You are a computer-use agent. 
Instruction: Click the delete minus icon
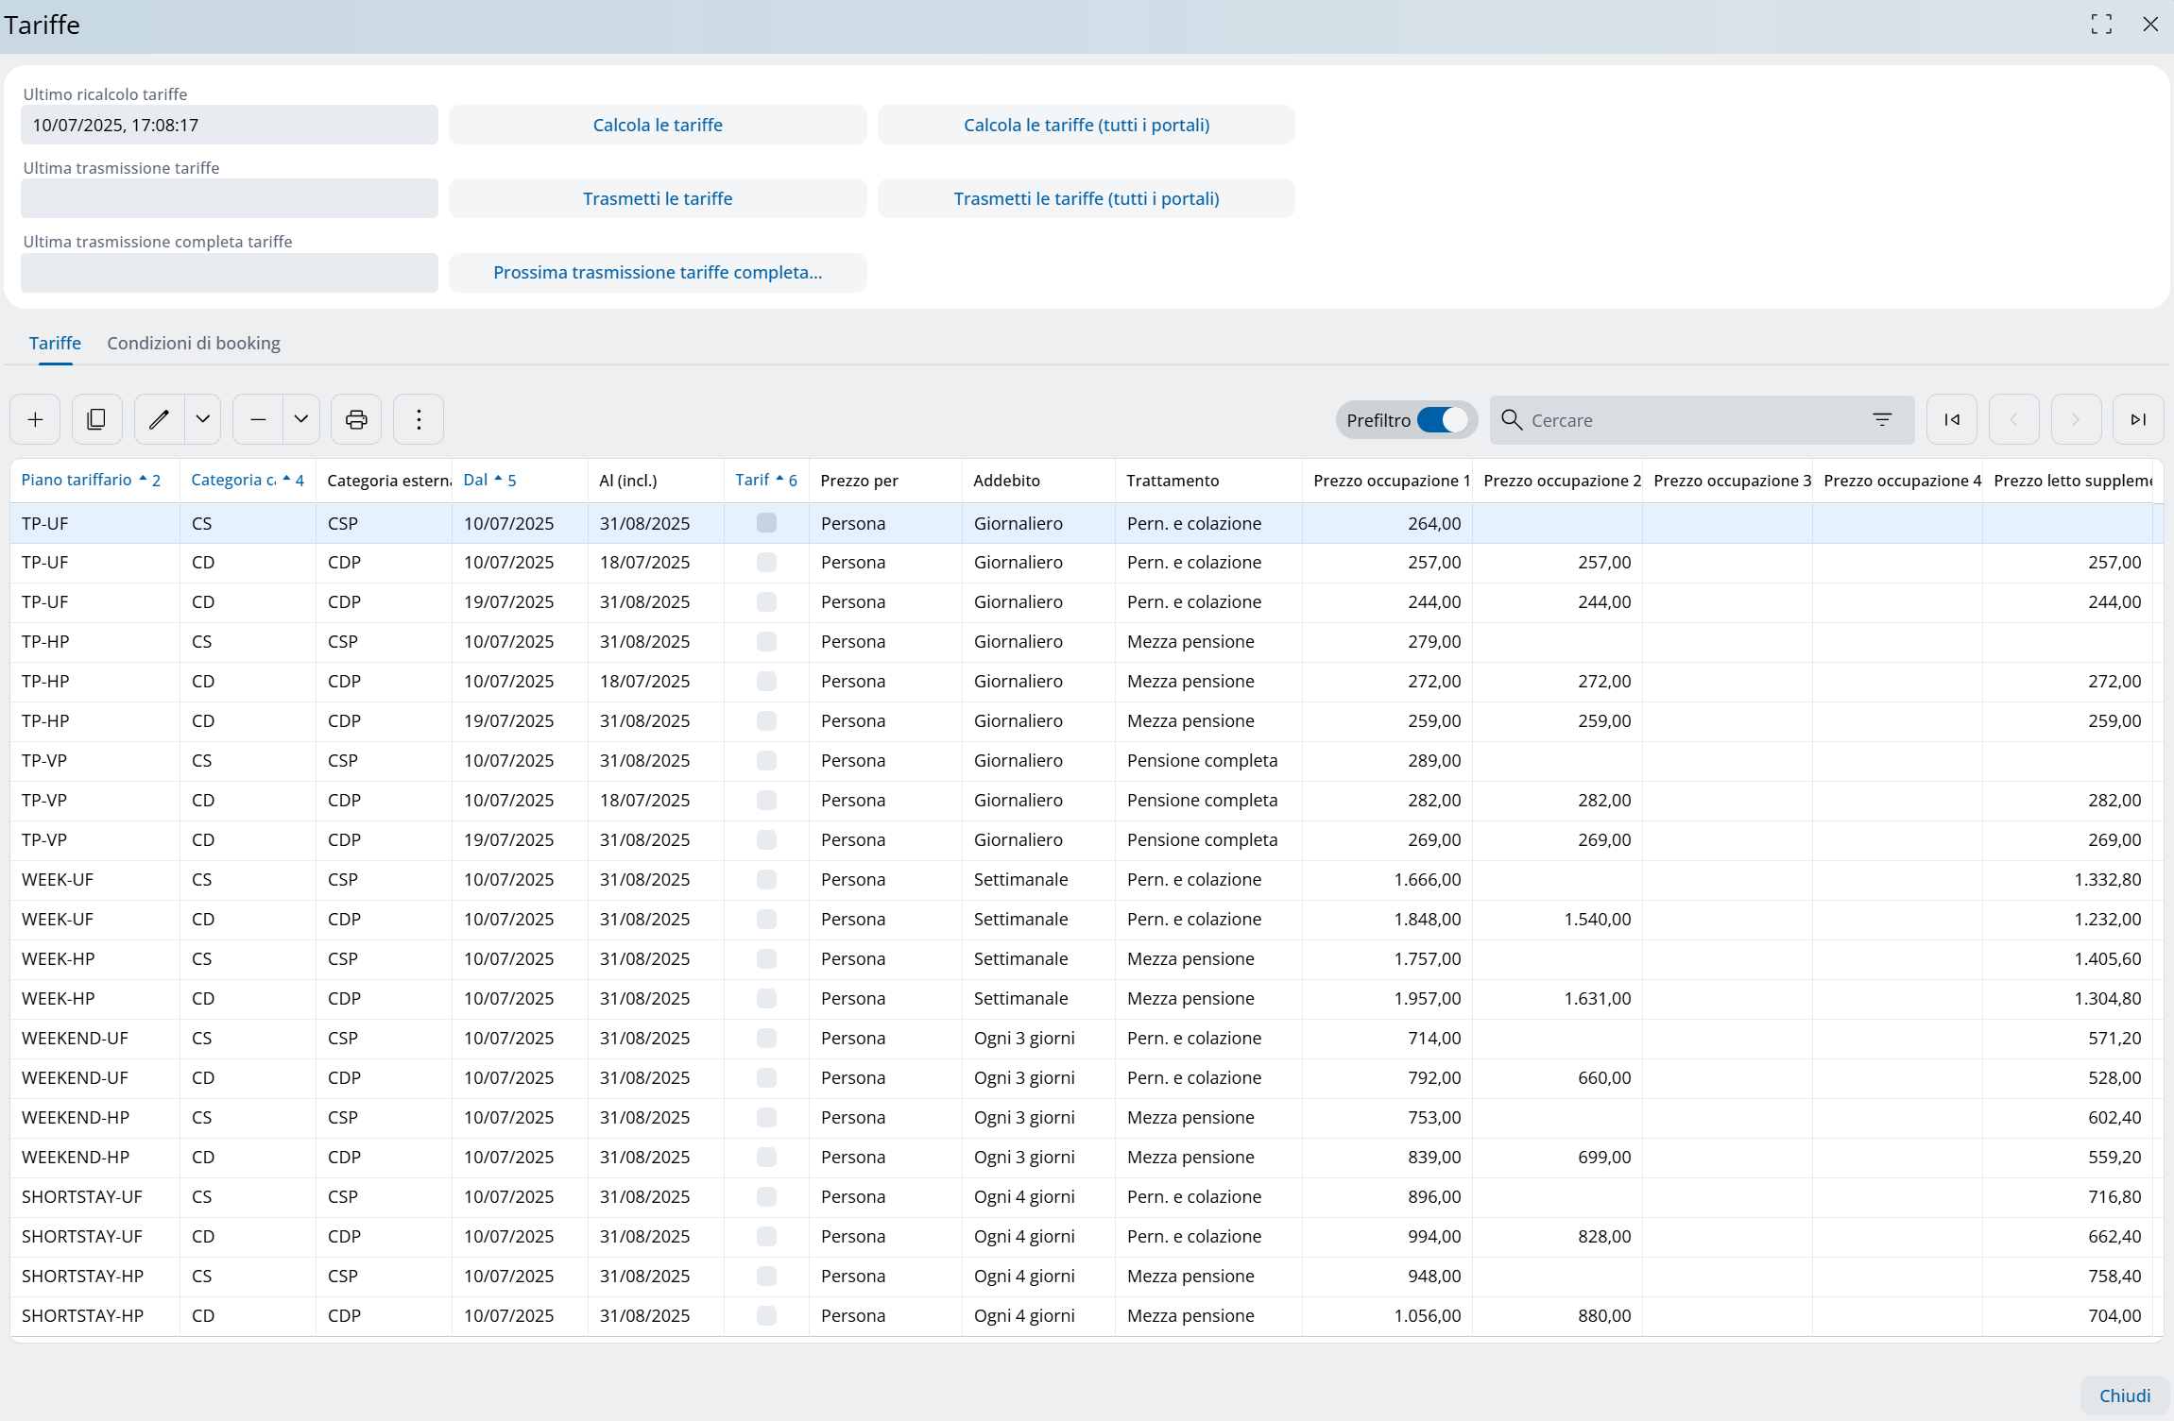[x=258, y=419]
